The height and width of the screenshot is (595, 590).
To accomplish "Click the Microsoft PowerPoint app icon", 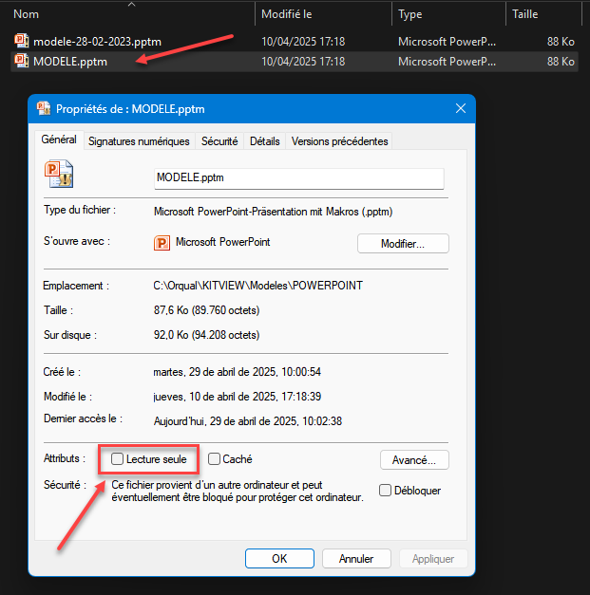I will 162,243.
